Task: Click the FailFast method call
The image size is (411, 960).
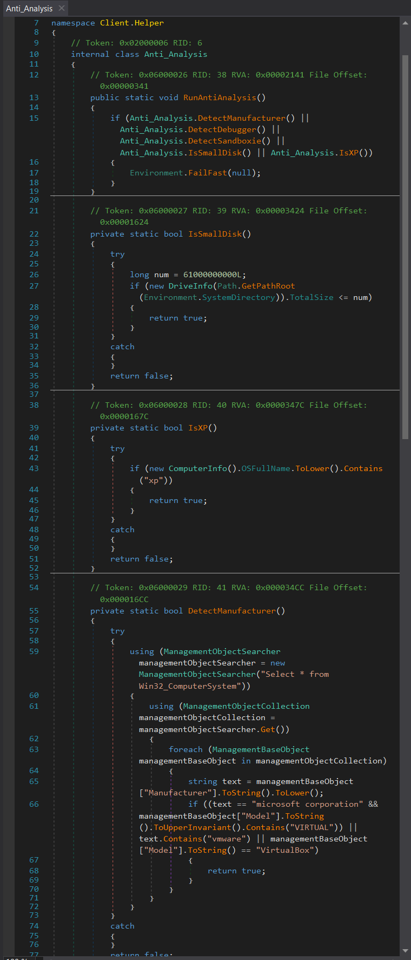Action: (208, 173)
